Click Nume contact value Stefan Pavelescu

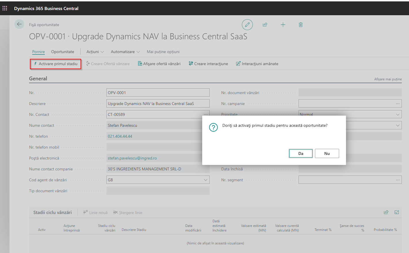[122, 125]
